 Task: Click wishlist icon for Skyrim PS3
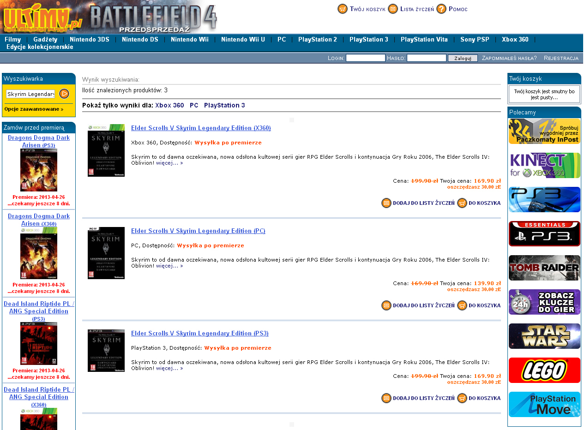point(386,398)
